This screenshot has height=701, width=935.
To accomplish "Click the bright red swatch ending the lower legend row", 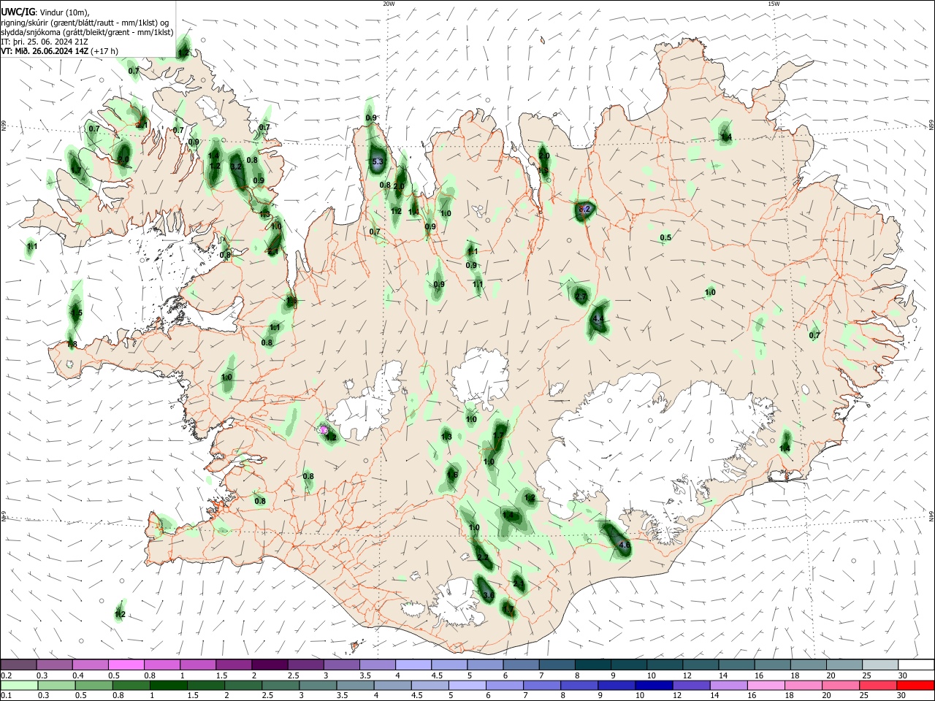I will (x=915, y=685).
